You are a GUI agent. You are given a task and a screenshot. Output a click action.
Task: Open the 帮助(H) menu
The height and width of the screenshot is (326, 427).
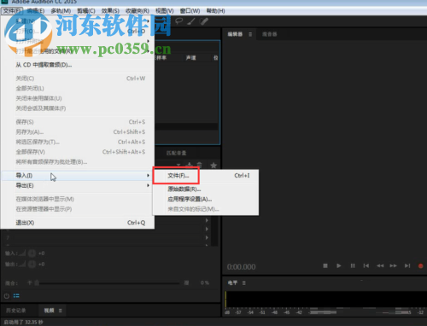[215, 11]
